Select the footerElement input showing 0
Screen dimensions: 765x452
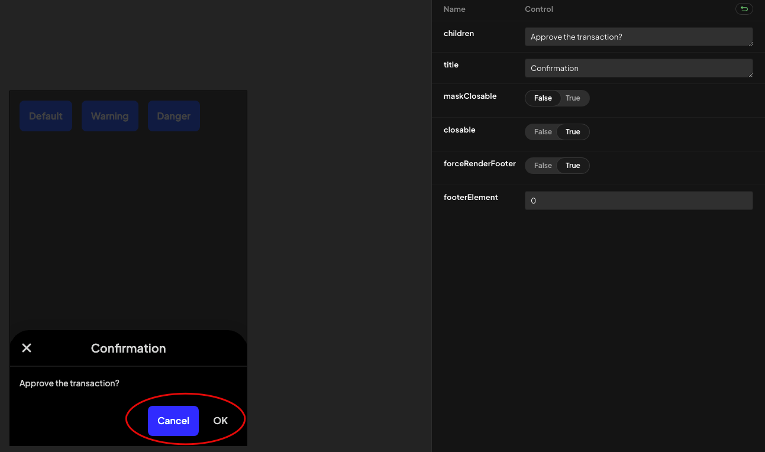point(638,201)
